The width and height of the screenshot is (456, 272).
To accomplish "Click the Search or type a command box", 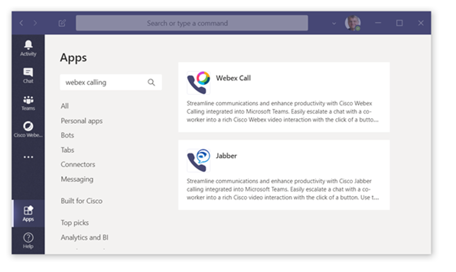I will tap(192, 23).
